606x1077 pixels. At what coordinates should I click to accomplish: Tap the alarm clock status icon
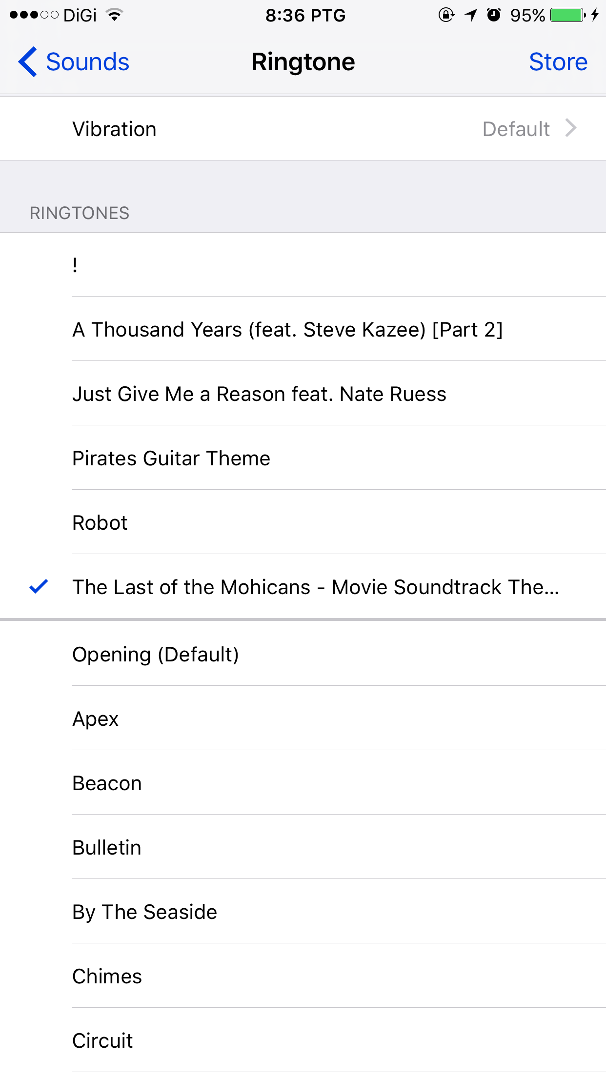click(x=495, y=15)
